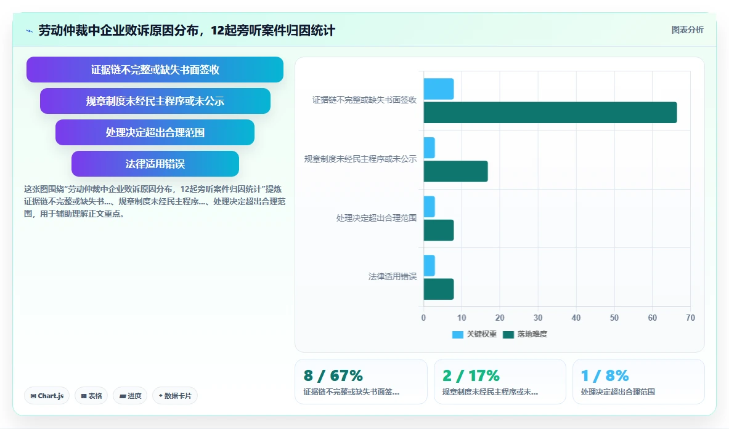The image size is (729, 429).
Task: Toggle the 落地难度 legend color swatch
Action: click(x=508, y=334)
